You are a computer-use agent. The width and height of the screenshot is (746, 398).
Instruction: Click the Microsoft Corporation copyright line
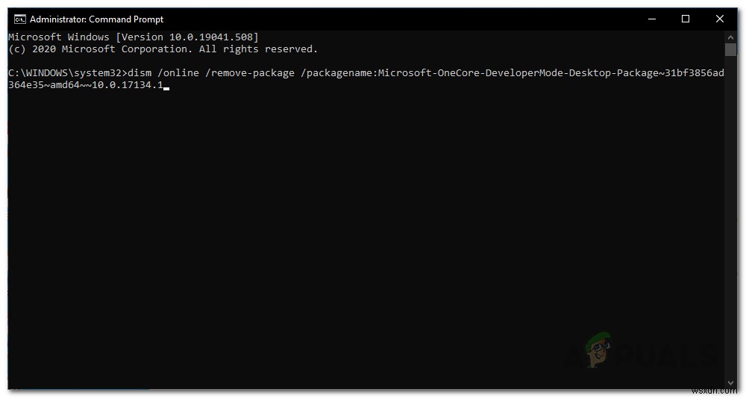point(163,49)
